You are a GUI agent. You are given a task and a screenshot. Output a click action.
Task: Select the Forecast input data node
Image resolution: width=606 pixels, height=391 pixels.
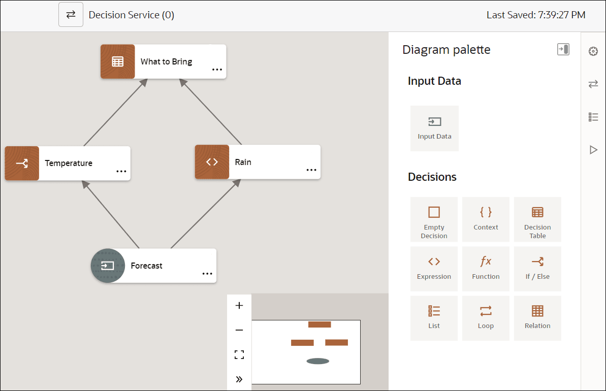click(146, 266)
